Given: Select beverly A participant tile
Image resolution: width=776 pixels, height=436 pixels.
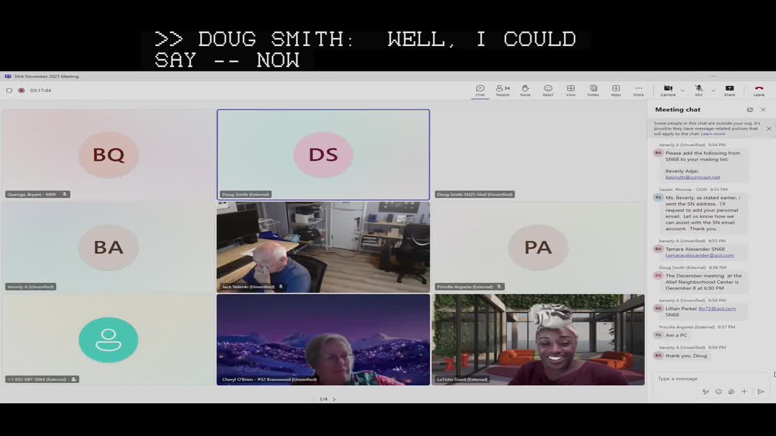Looking at the screenshot, I should [109, 247].
